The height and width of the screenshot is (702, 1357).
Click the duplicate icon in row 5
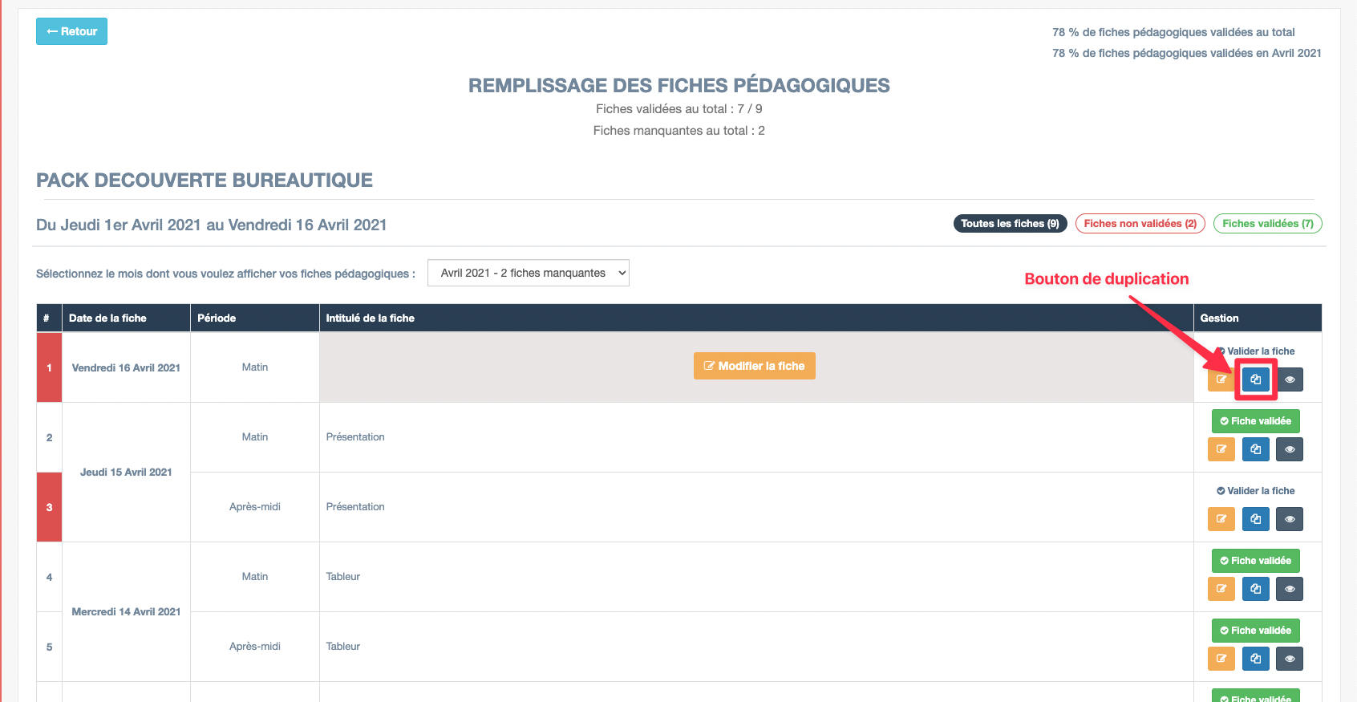coord(1255,659)
